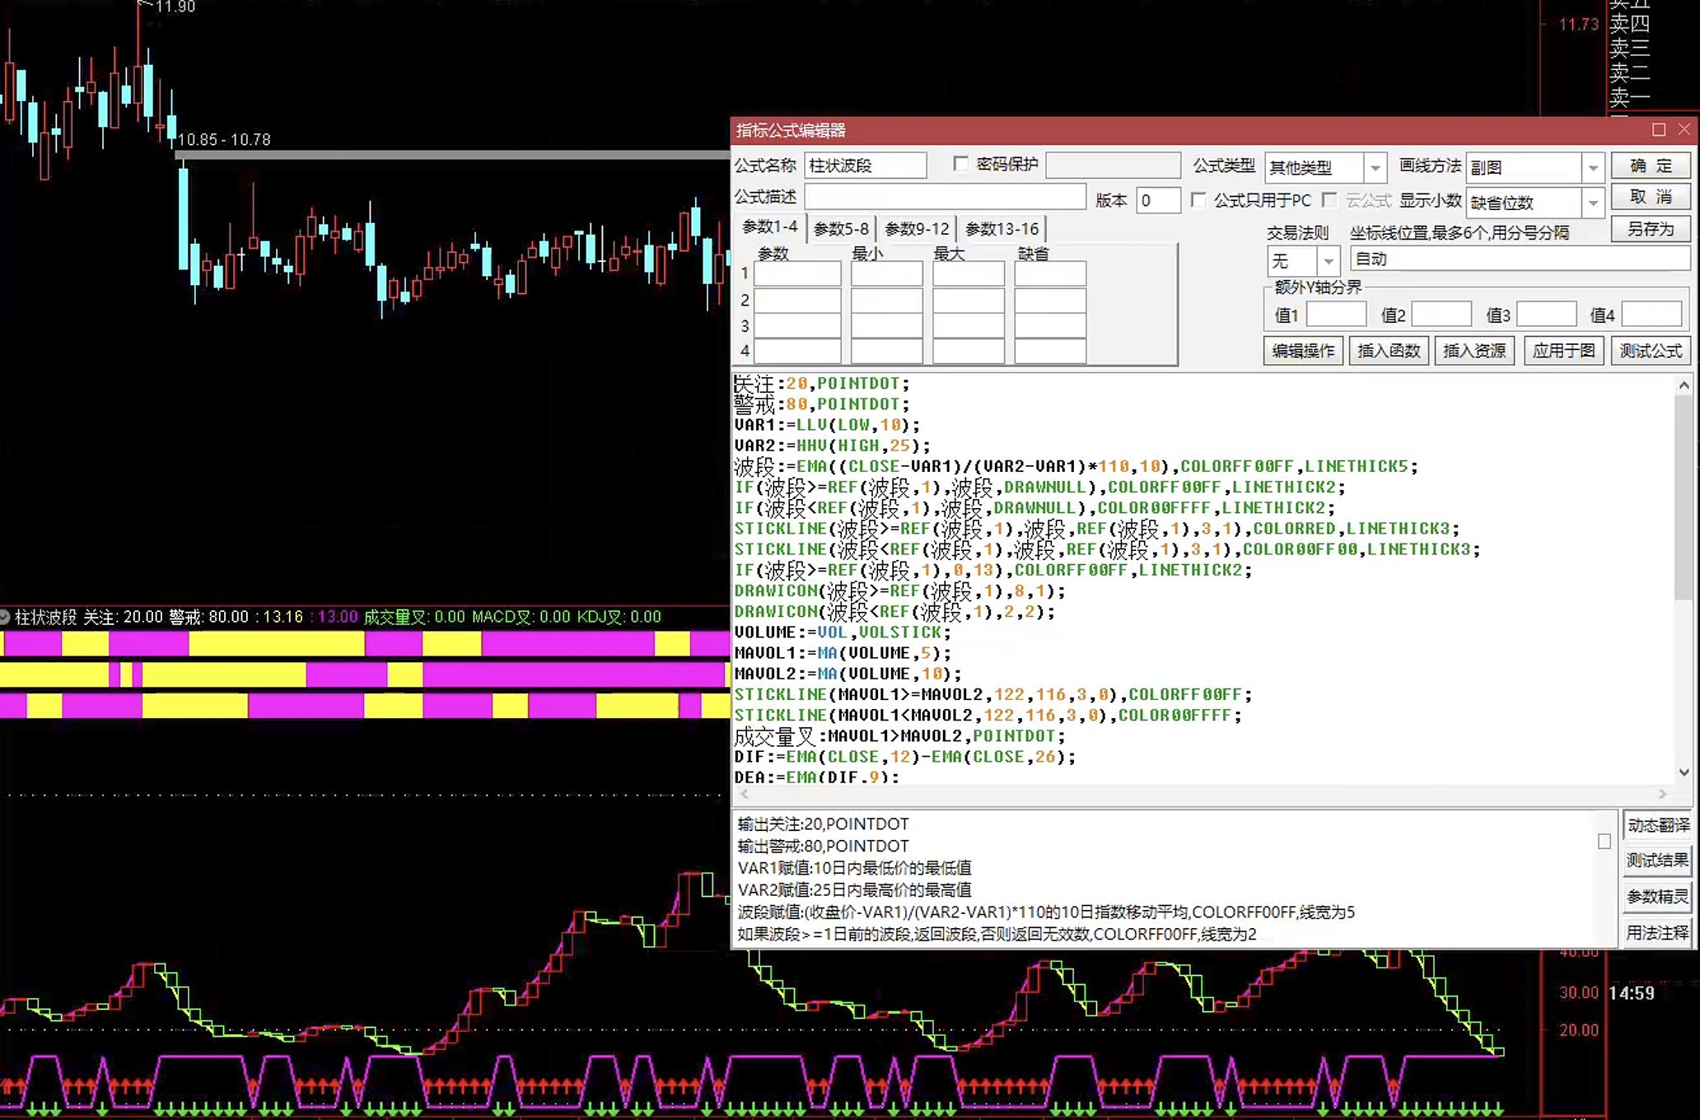Click the 10.85 - 10.78 gap label on chart
The width and height of the screenshot is (1700, 1120).
coord(224,140)
